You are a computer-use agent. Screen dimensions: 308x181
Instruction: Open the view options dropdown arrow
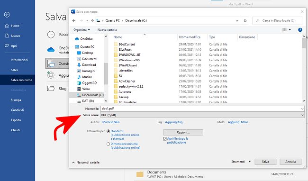tap(290, 30)
